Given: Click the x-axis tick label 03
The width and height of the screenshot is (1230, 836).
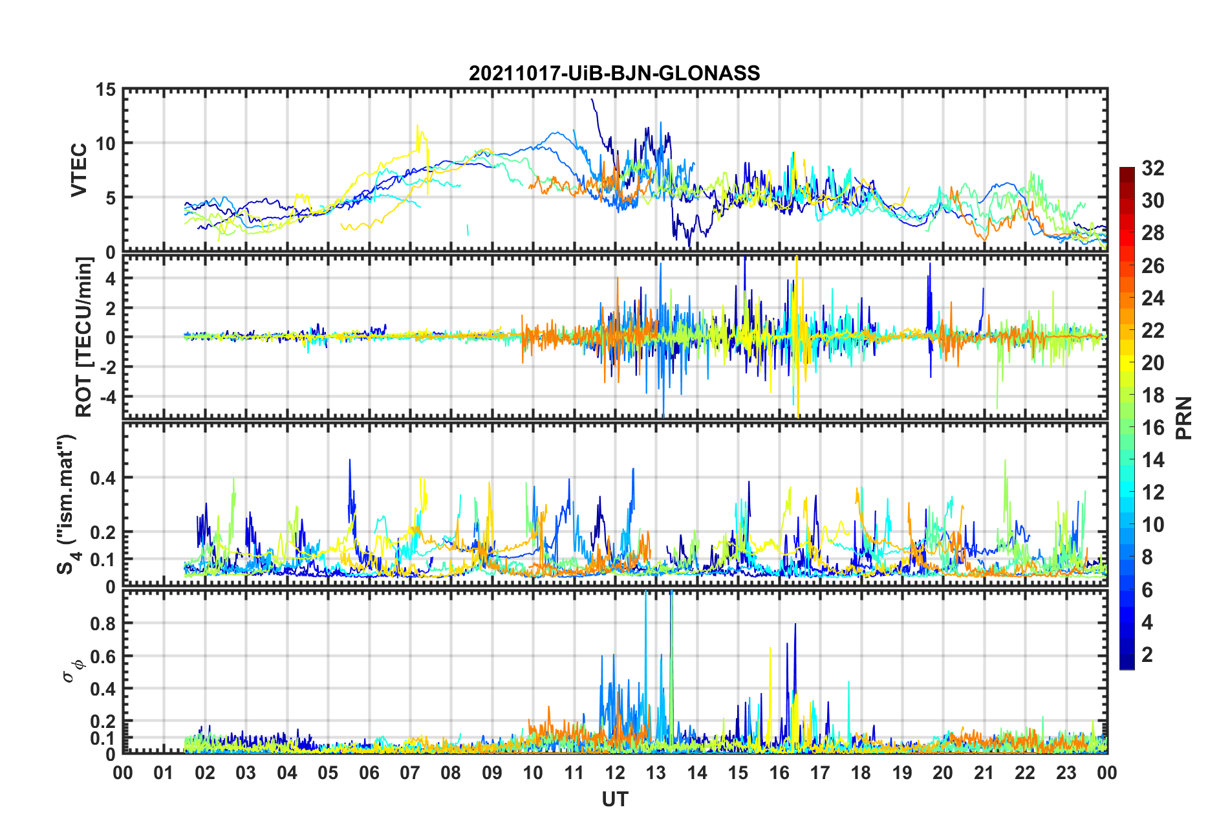Looking at the screenshot, I should [246, 773].
